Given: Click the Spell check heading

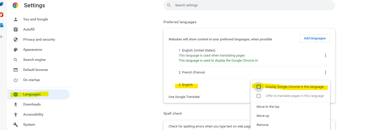Looking at the screenshot, I should [173, 114].
